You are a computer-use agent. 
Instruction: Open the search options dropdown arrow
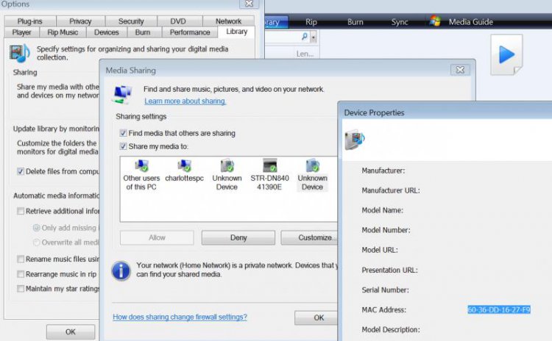point(314,37)
